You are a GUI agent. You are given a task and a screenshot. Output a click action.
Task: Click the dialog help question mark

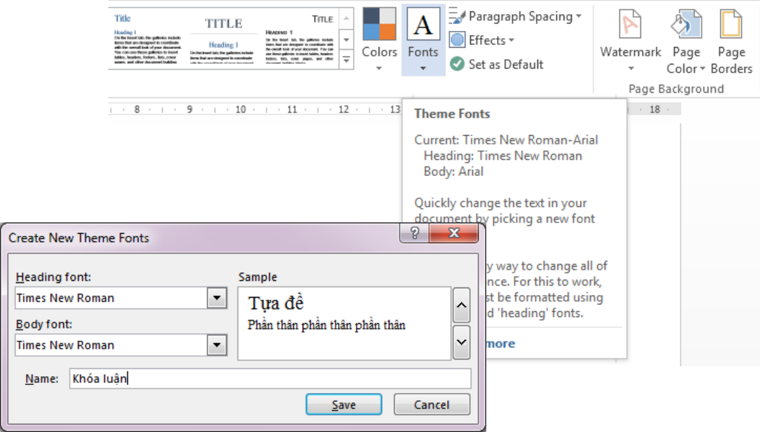415,233
